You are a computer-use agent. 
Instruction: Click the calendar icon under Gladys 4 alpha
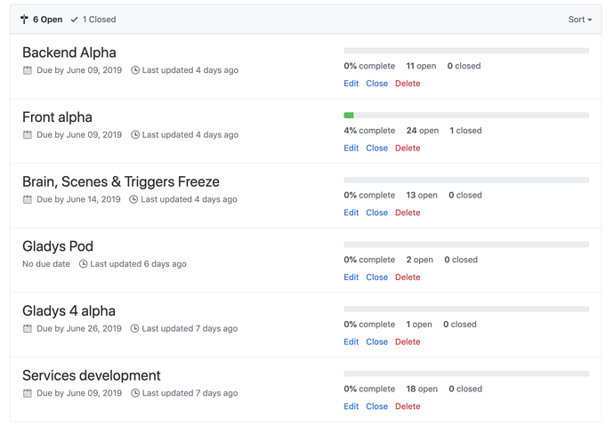coord(27,328)
